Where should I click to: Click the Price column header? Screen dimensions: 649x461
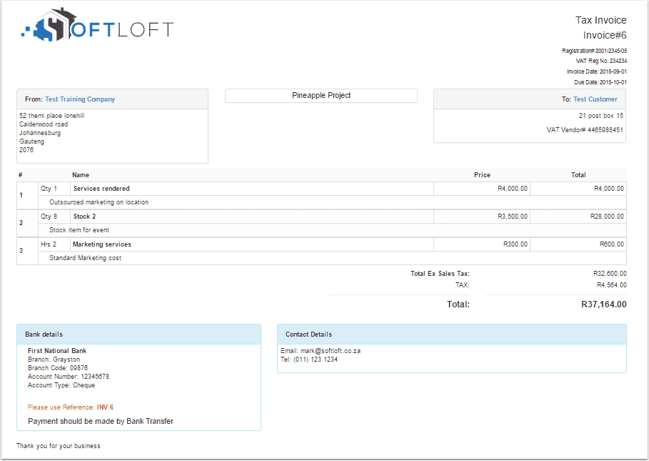coord(482,175)
